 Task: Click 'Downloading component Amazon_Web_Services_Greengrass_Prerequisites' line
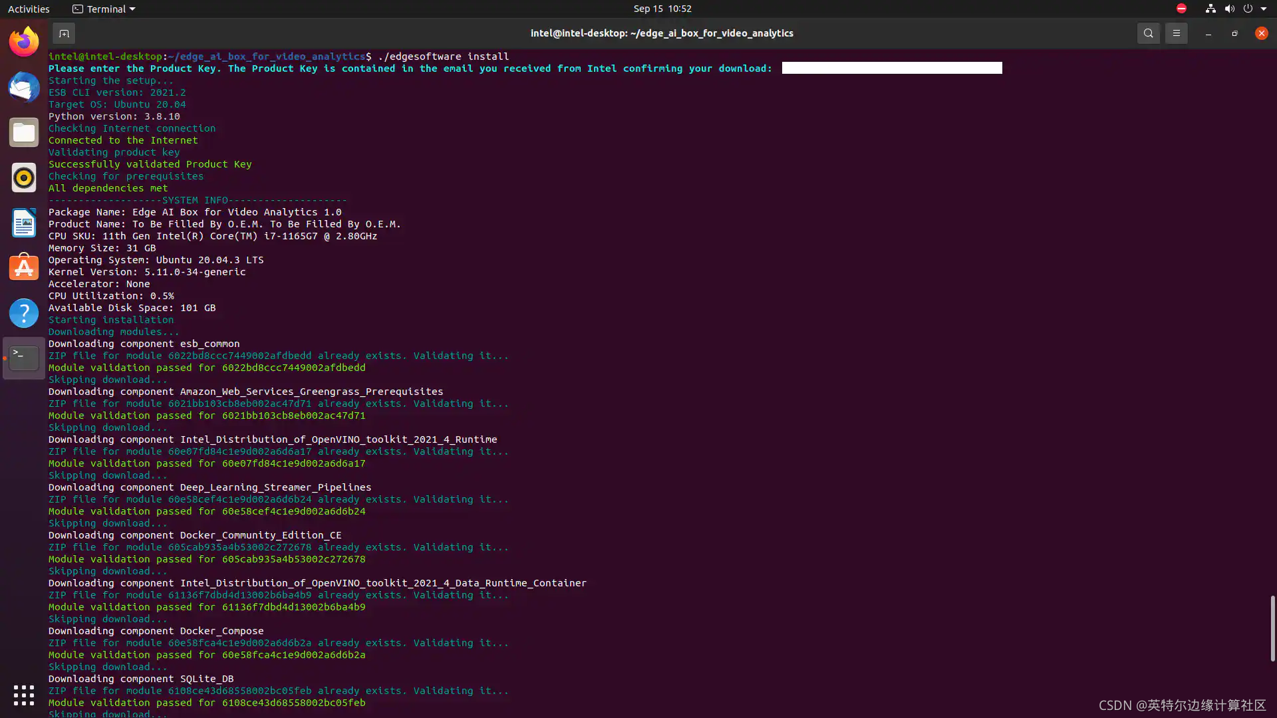(245, 392)
